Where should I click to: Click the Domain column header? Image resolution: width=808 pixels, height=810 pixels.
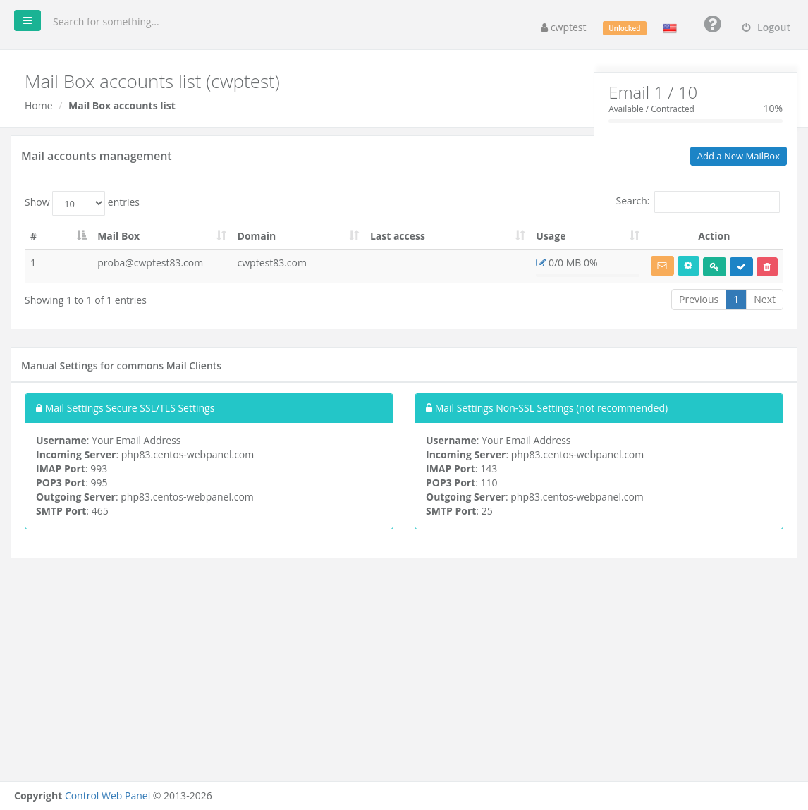pyautogui.click(x=256, y=236)
